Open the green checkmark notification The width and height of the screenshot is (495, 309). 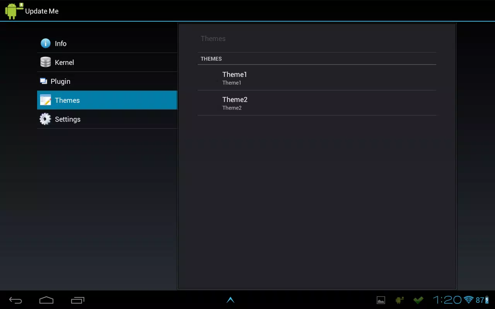pos(418,300)
